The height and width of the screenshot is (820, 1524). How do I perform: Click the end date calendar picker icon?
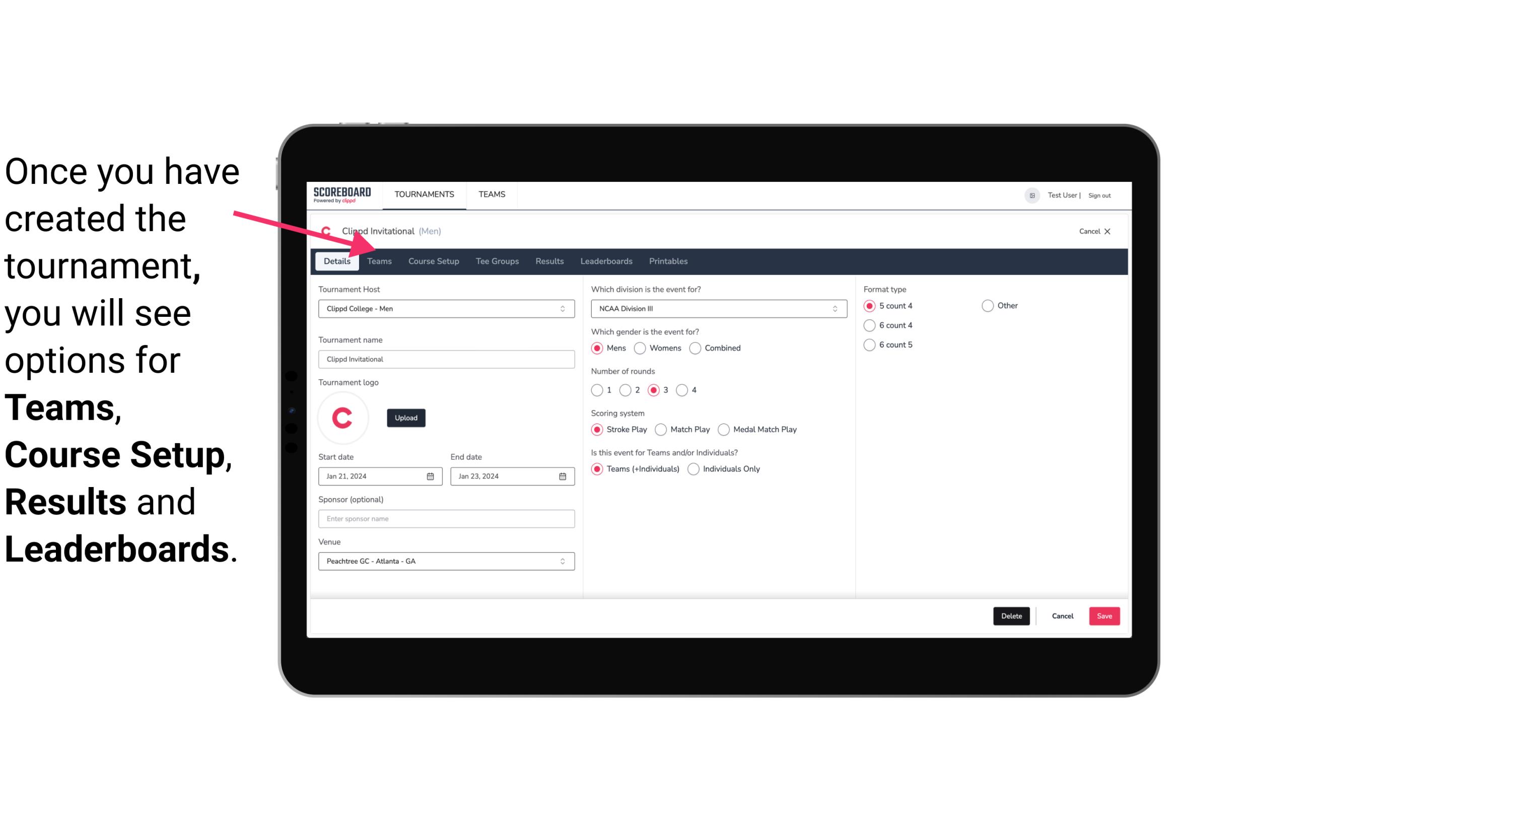563,475
